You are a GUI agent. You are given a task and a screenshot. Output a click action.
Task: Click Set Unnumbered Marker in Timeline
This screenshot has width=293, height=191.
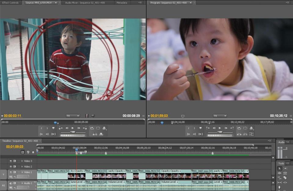[x=33, y=152]
